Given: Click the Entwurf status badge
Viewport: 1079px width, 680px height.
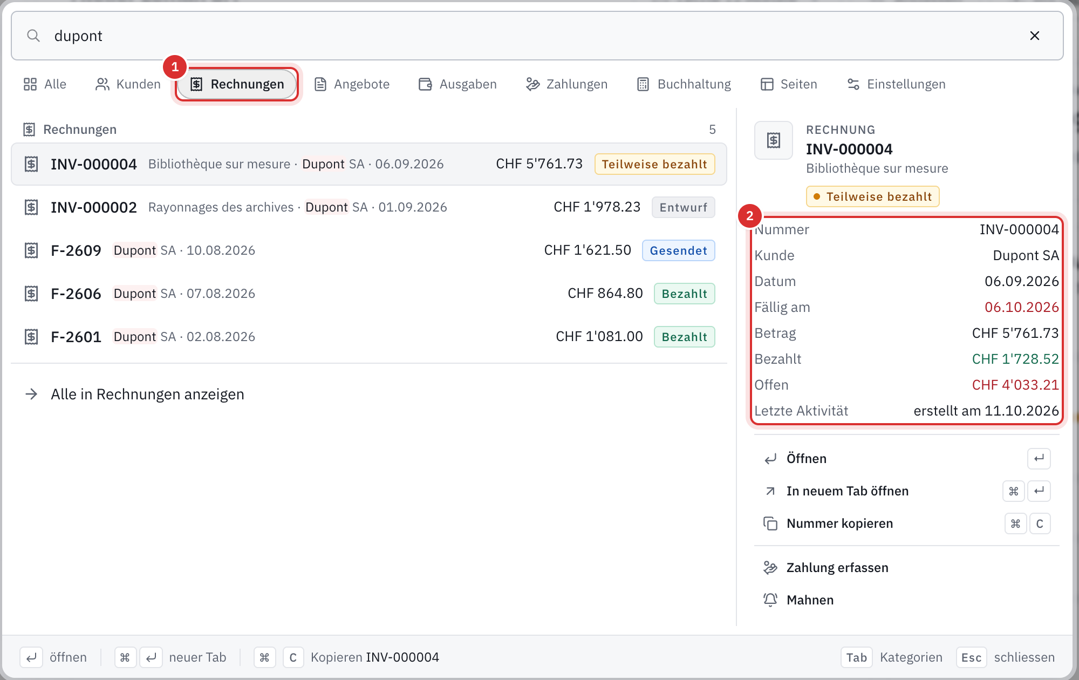Looking at the screenshot, I should [x=683, y=207].
